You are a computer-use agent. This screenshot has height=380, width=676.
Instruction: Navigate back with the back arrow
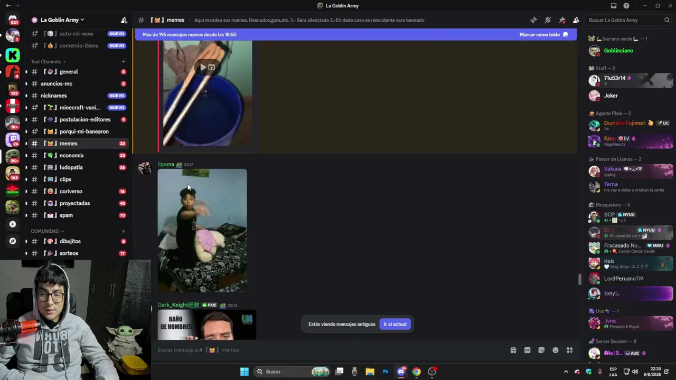click(8, 6)
